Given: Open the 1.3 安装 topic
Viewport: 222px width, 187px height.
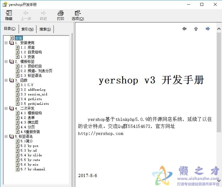Looking at the screenshot, I should pos(28,57).
